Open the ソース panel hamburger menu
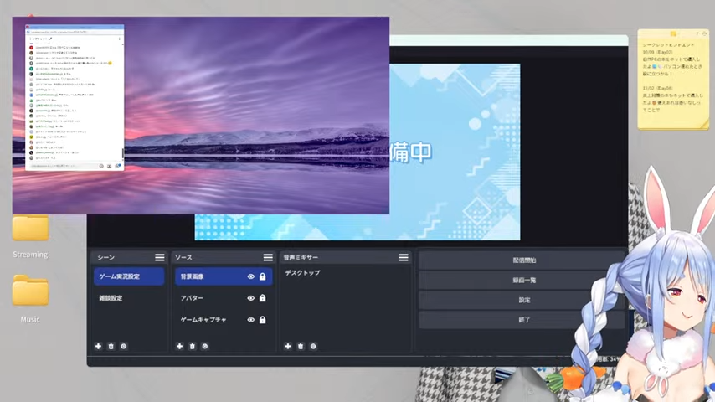715x402 pixels. click(x=268, y=257)
